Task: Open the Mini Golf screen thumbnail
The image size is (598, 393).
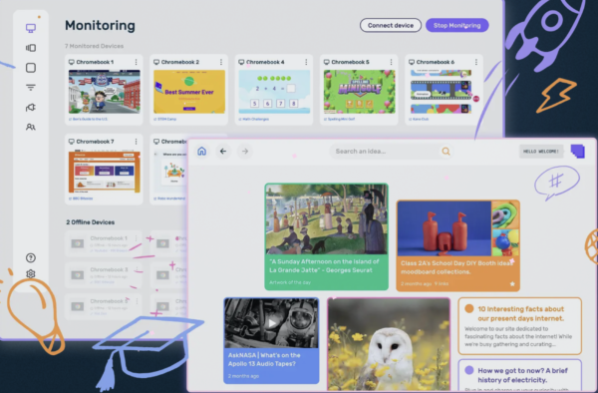Action: point(359,92)
